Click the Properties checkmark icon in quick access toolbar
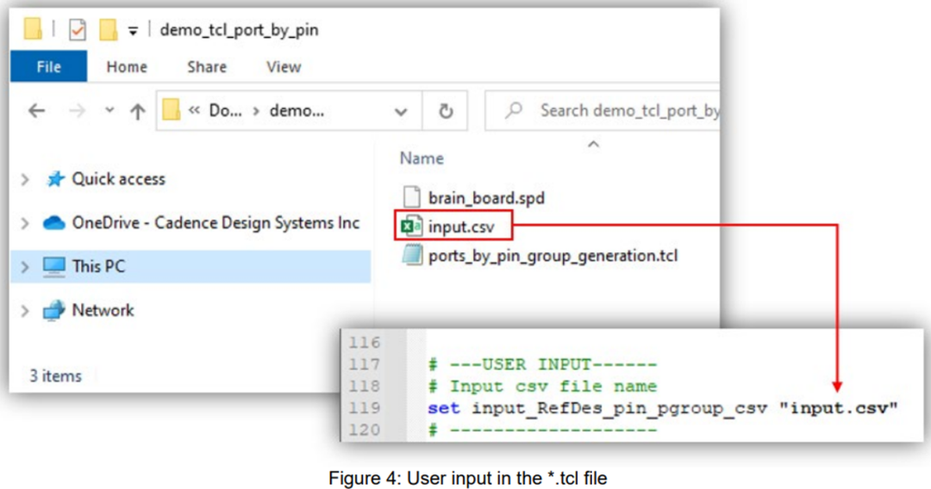The image size is (931, 489). pyautogui.click(x=78, y=29)
